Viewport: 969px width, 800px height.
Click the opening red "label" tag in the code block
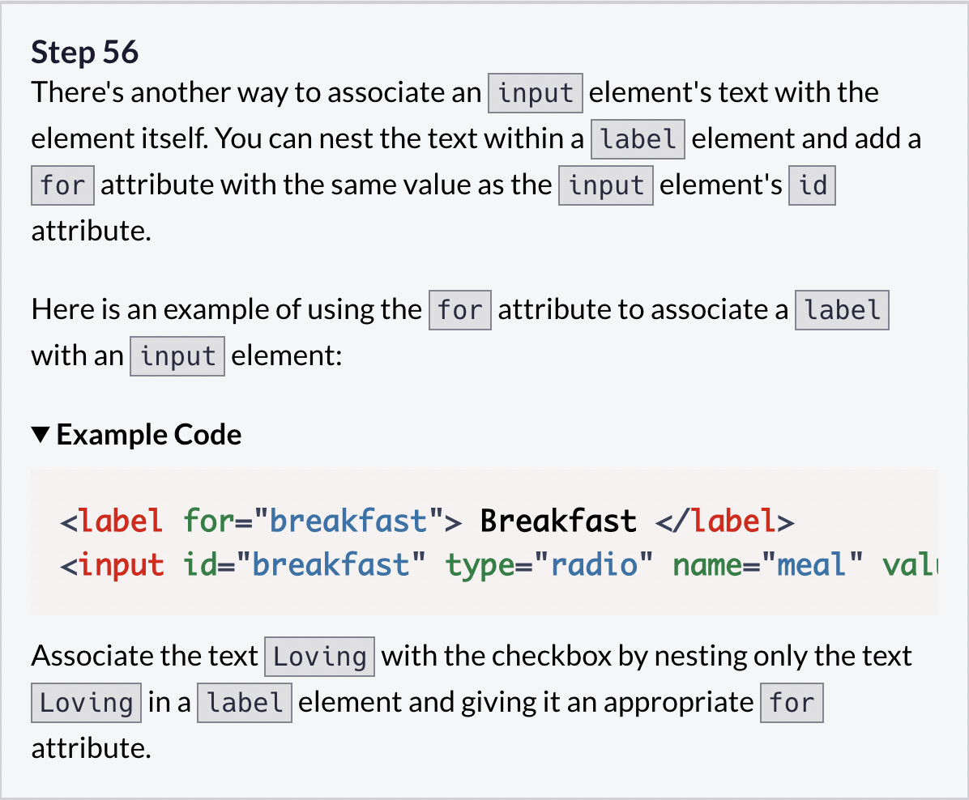(121, 521)
